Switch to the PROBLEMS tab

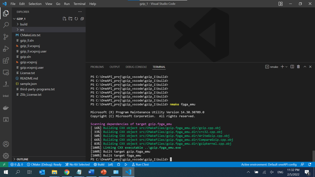tap(97, 67)
